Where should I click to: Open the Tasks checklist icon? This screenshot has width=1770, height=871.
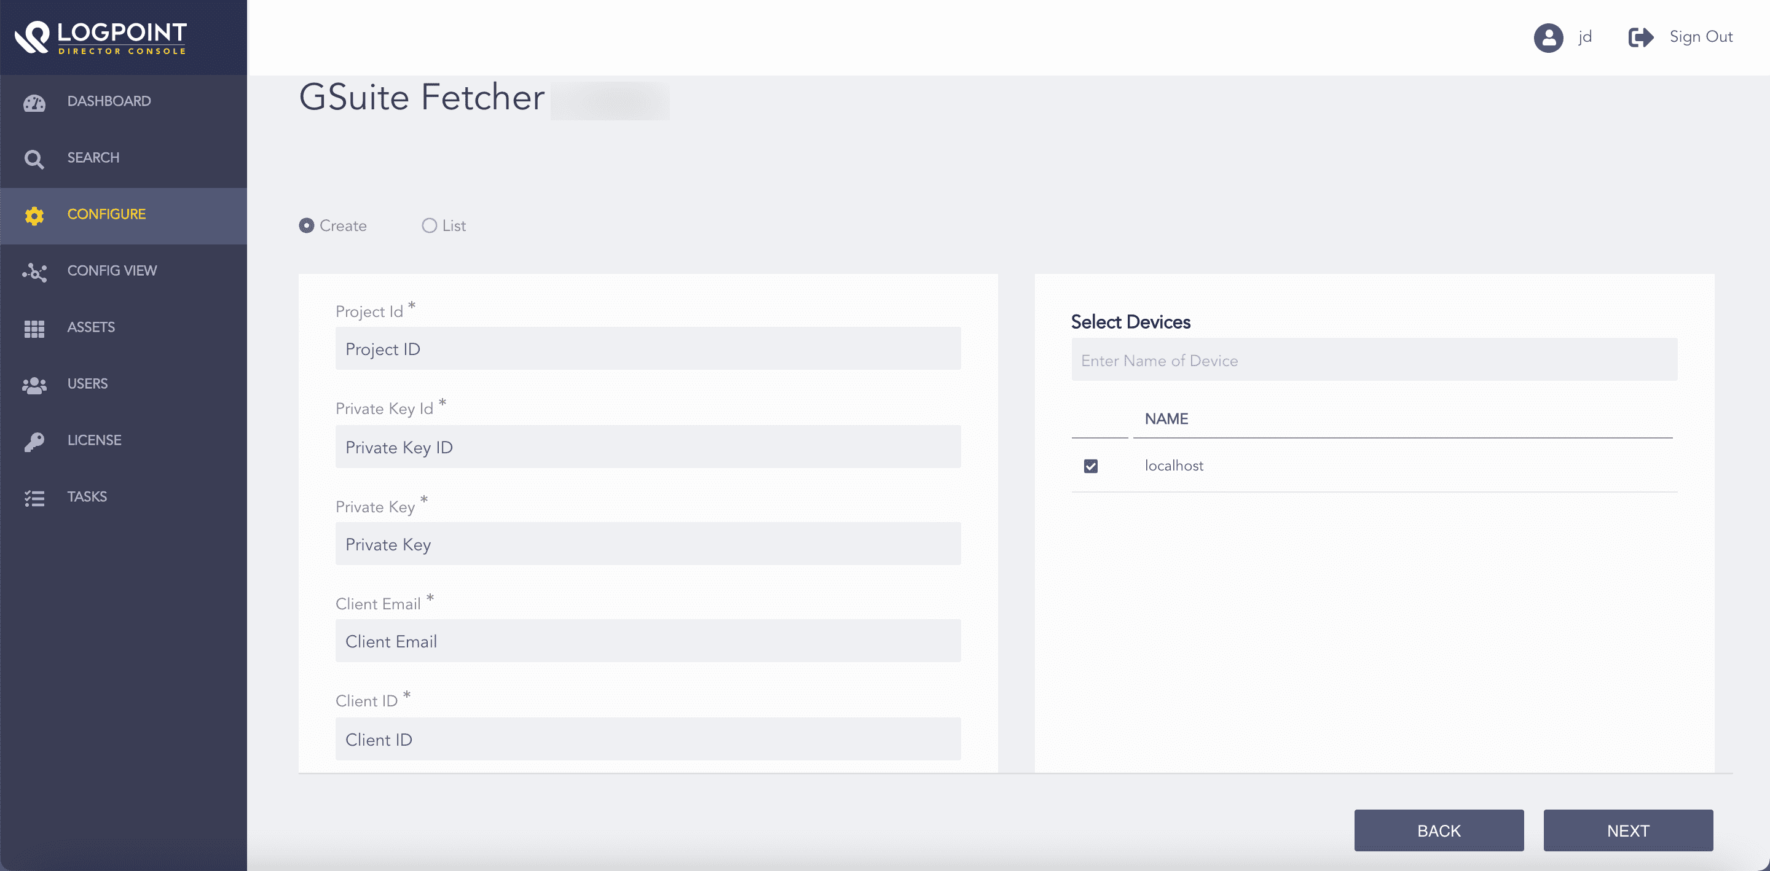tap(34, 497)
